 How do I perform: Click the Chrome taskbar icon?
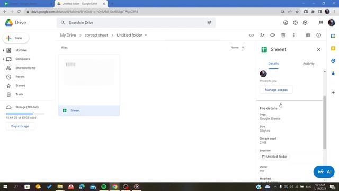[x=114, y=187]
